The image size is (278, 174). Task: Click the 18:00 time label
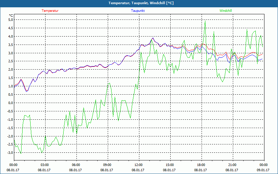[201, 165]
